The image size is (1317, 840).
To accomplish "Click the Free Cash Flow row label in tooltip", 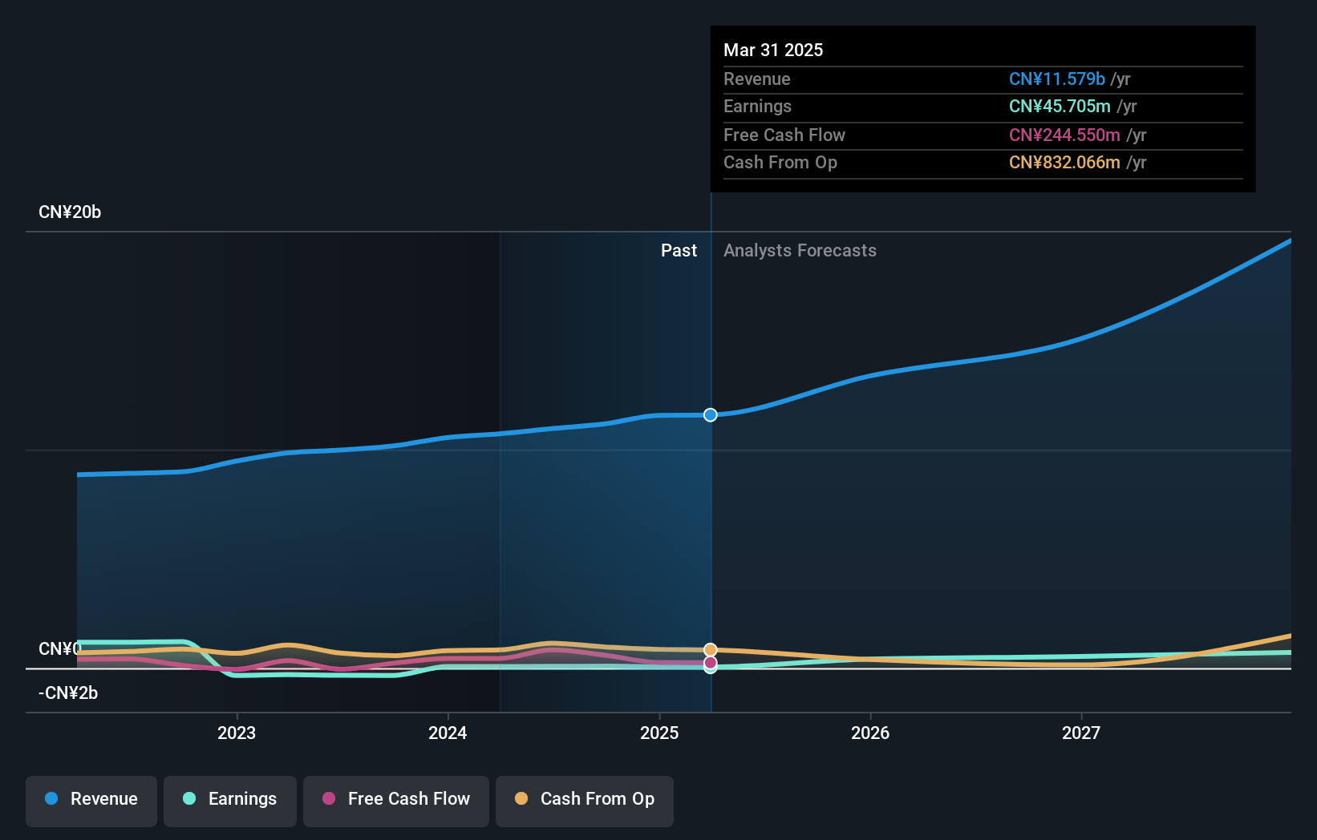I will (x=784, y=135).
